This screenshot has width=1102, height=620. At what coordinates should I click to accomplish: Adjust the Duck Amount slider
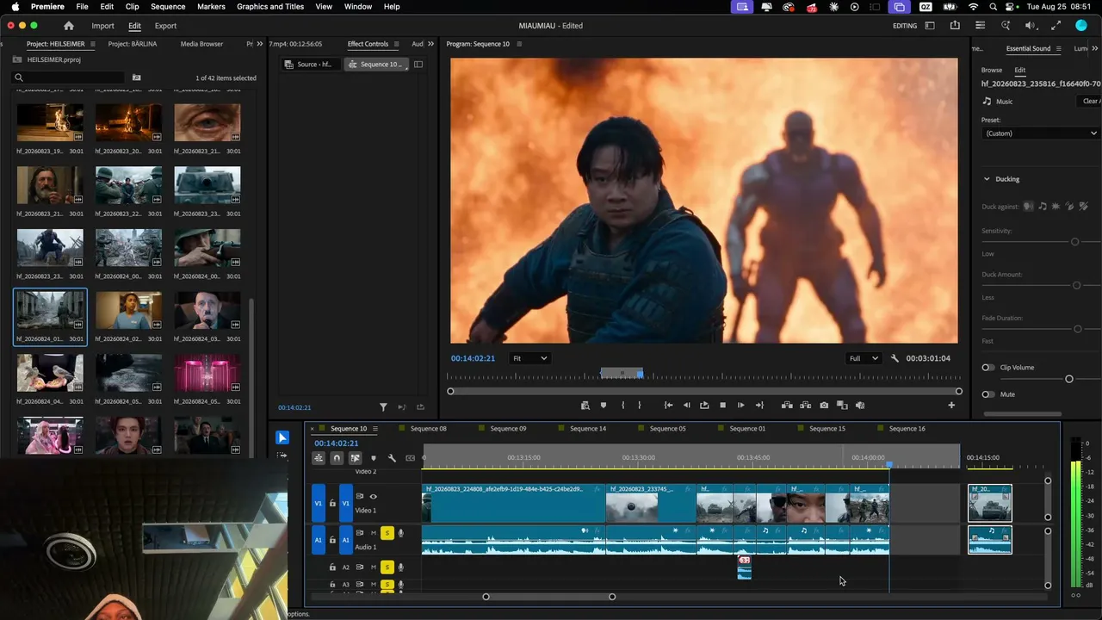tap(1076, 285)
